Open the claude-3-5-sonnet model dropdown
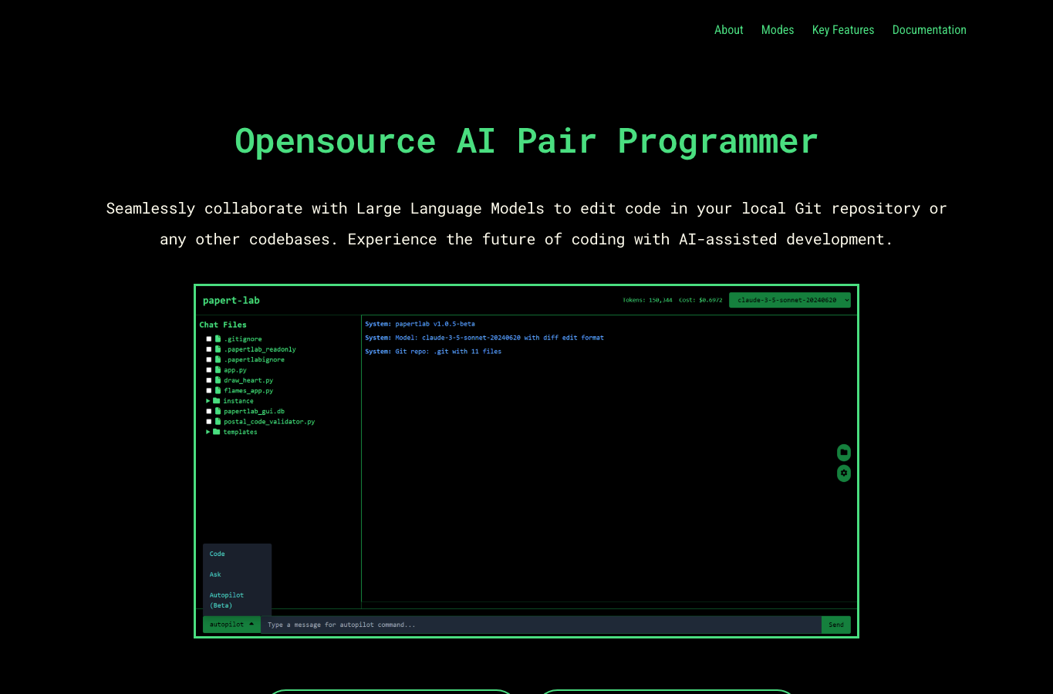Image resolution: width=1053 pixels, height=694 pixels. point(790,300)
